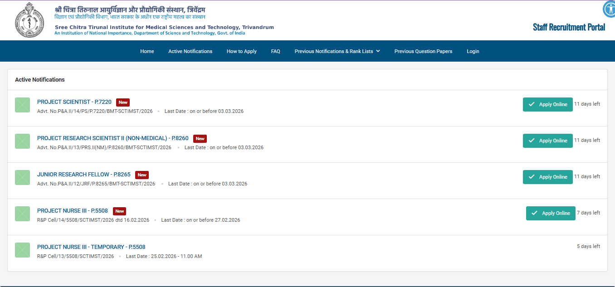This screenshot has width=615, height=287.
Task: Click the Staff Recruitment Portal heading
Action: pos(570,27)
